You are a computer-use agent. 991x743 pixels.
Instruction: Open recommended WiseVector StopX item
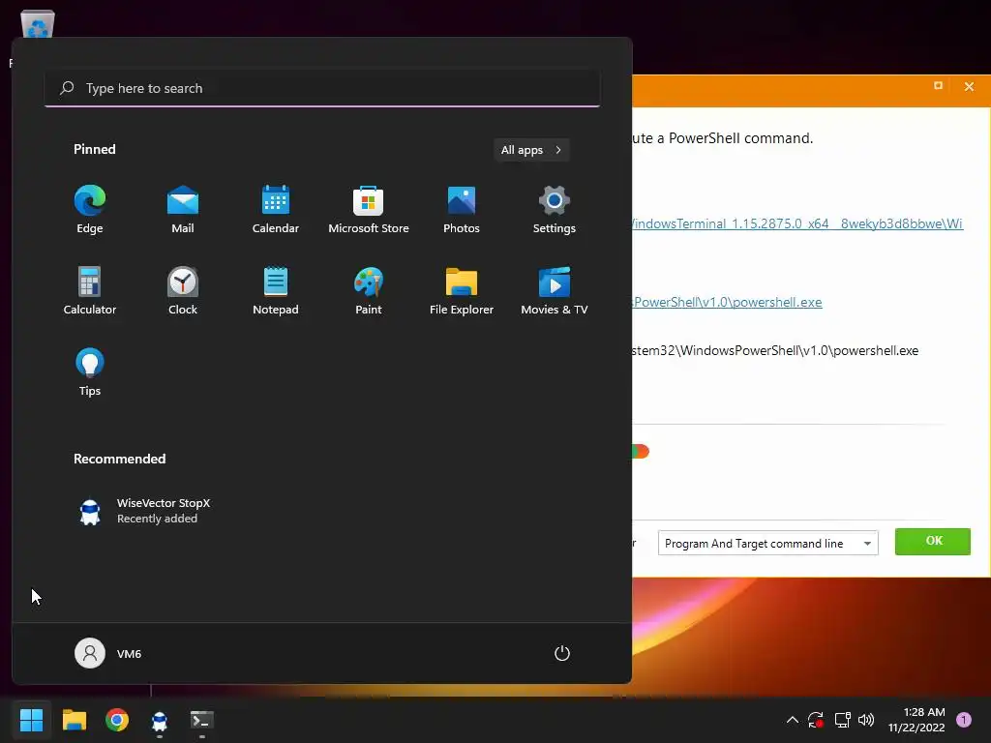click(x=145, y=511)
